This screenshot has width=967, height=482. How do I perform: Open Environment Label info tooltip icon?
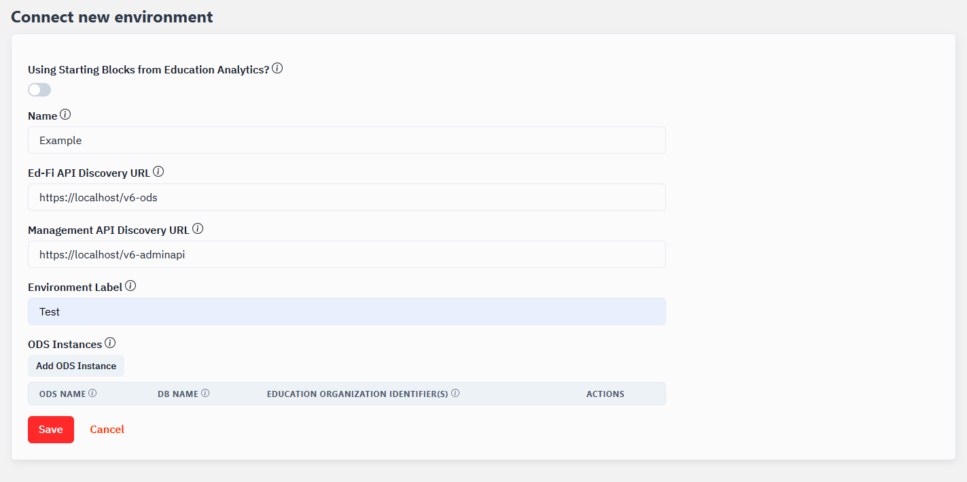130,286
